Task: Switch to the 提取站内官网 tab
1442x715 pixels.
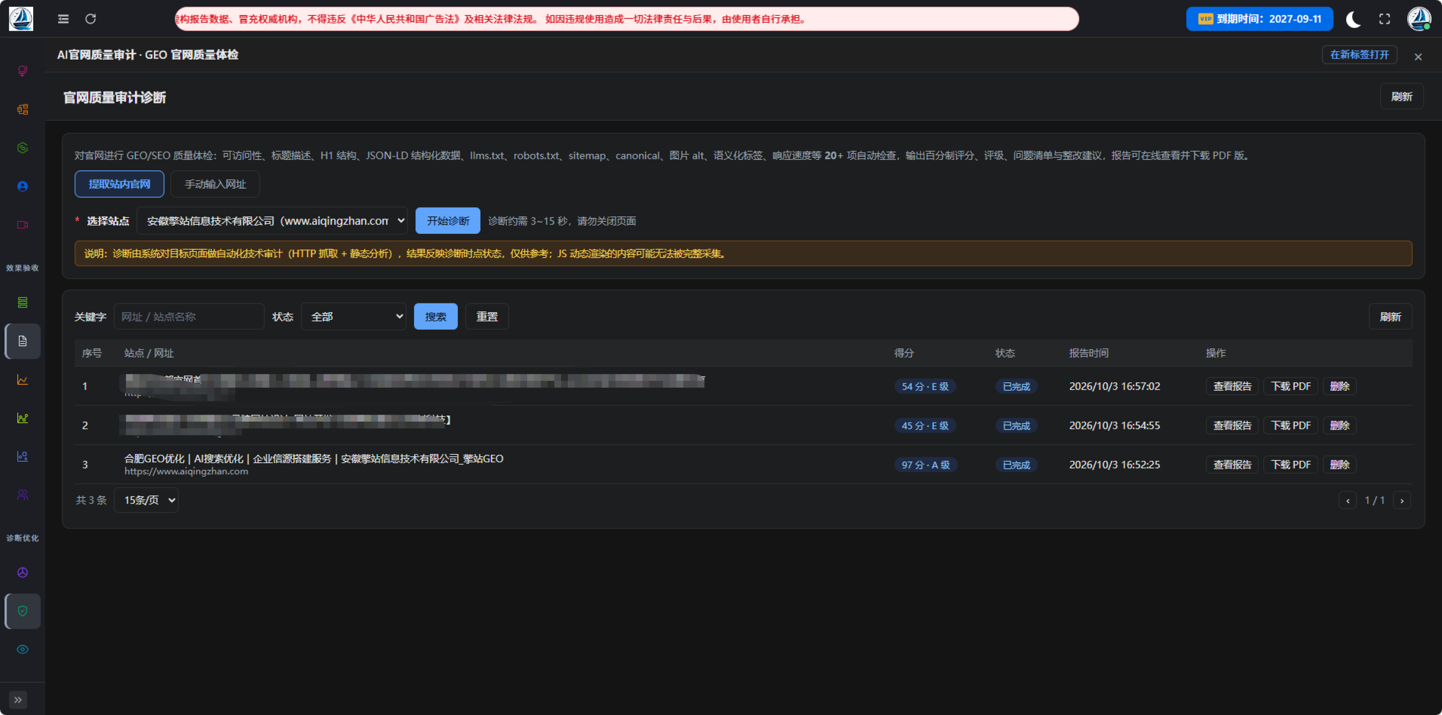Action: pyautogui.click(x=119, y=184)
